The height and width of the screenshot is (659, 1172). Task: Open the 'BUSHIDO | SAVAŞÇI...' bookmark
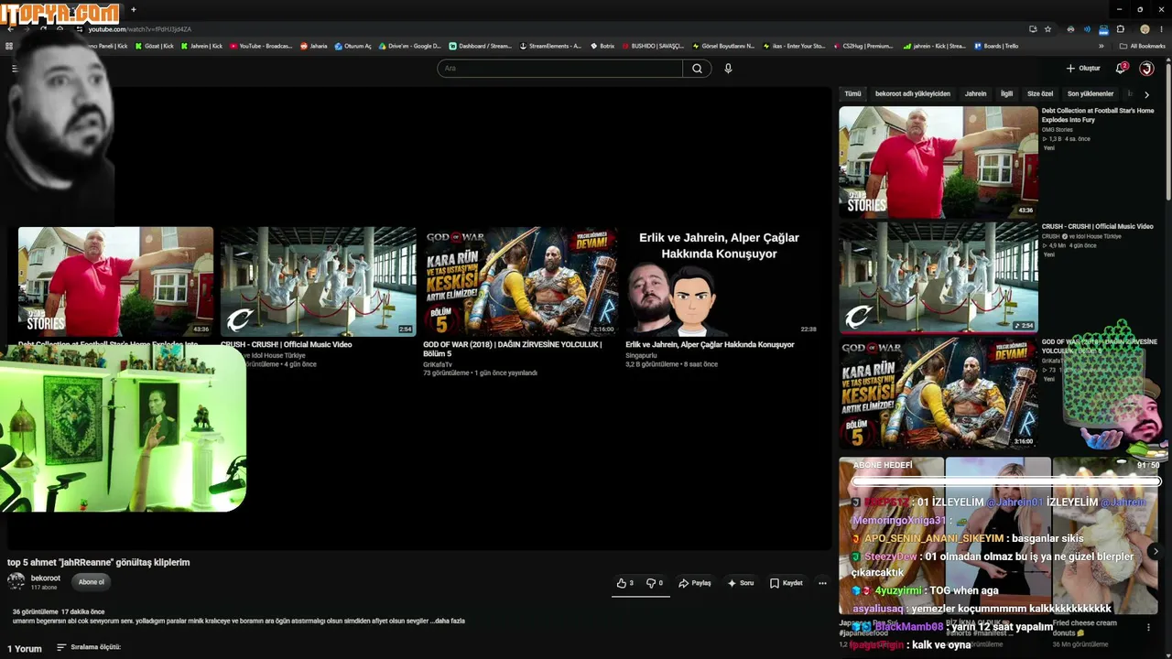653,46
